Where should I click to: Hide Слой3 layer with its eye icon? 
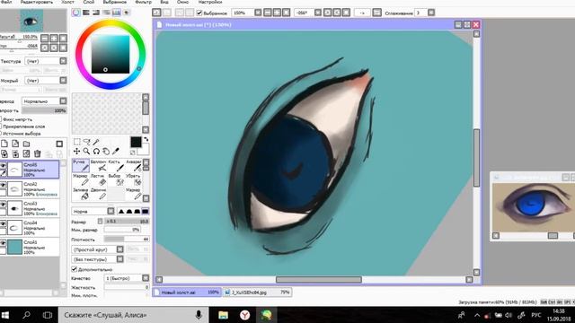tap(3, 205)
